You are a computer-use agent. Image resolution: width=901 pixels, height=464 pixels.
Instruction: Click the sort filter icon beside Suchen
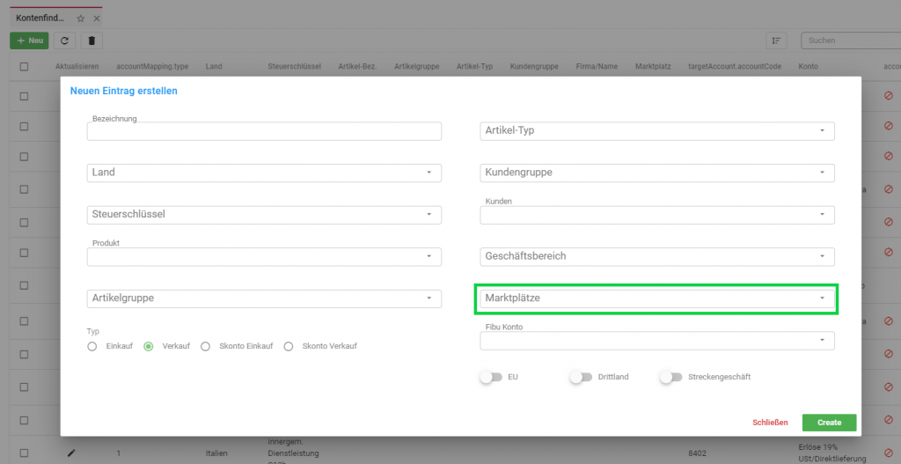pyautogui.click(x=776, y=41)
